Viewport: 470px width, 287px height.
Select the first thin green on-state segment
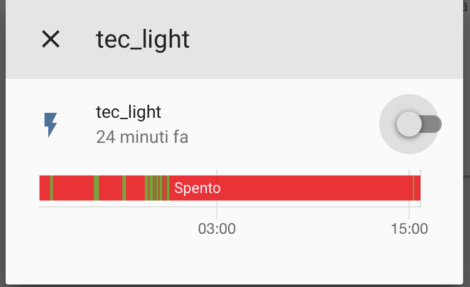51,188
